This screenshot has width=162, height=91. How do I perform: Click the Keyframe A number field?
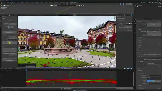13,24
